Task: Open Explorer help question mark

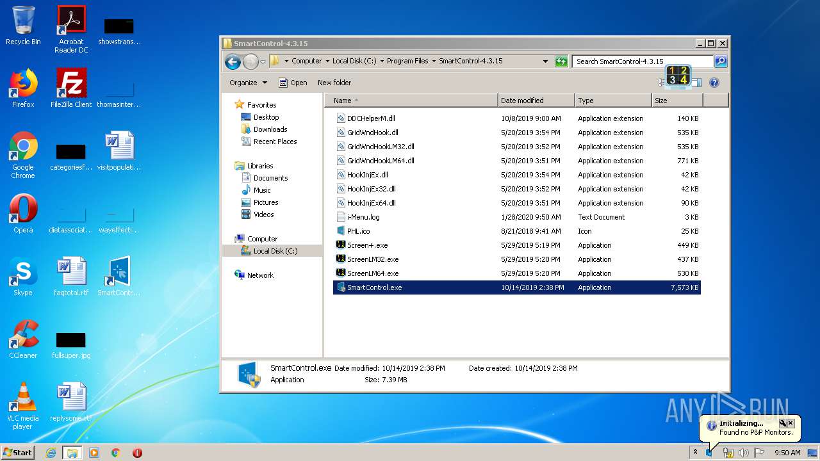Action: [714, 83]
